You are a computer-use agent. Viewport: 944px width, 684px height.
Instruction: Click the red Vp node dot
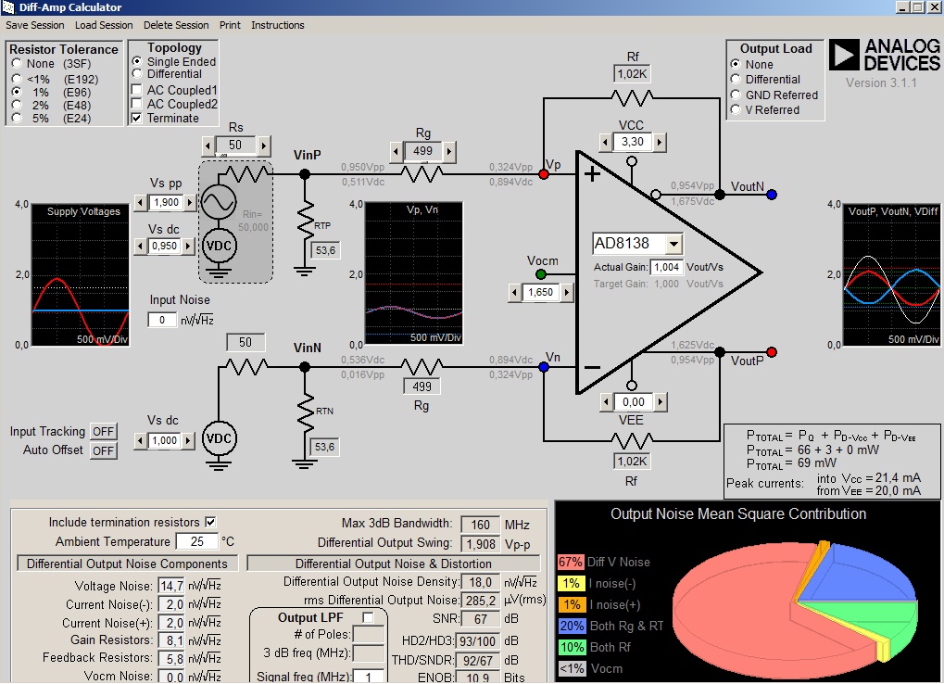tap(544, 174)
